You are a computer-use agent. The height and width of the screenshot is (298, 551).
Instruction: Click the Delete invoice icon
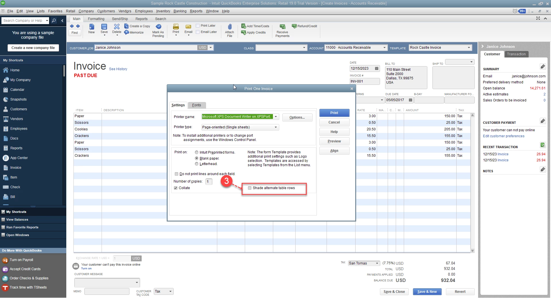(117, 27)
